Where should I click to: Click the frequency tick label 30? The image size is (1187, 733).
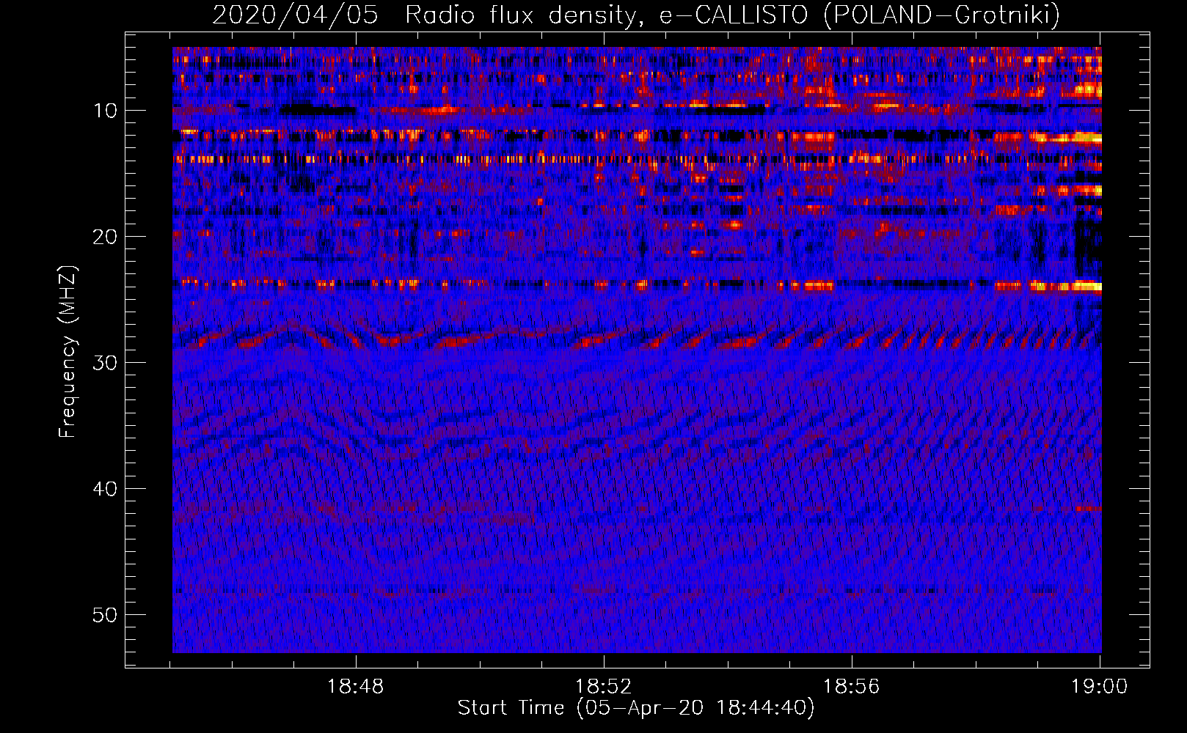click(106, 363)
